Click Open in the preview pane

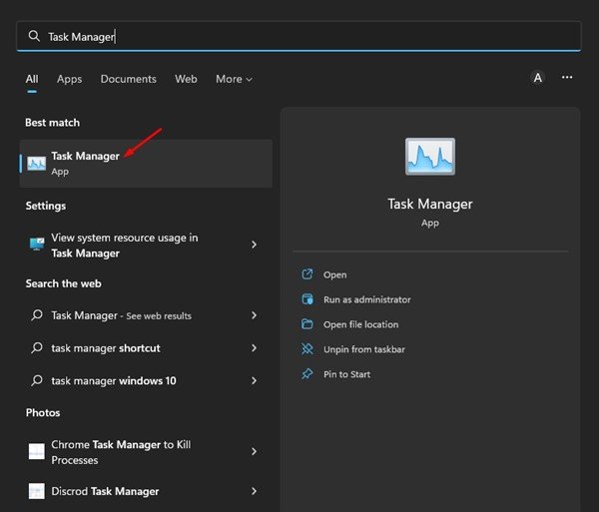tap(335, 274)
